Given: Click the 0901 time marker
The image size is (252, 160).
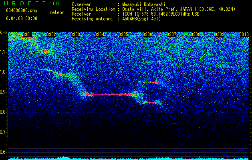Looking at the screenshot, I should (x=27, y=34).
